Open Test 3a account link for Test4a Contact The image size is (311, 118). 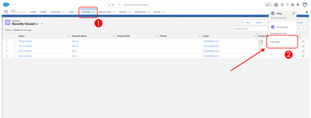click(x=75, y=41)
